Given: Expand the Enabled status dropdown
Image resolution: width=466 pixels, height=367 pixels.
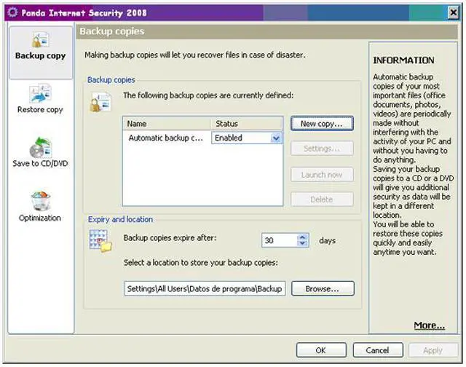Looking at the screenshot, I should pos(276,138).
